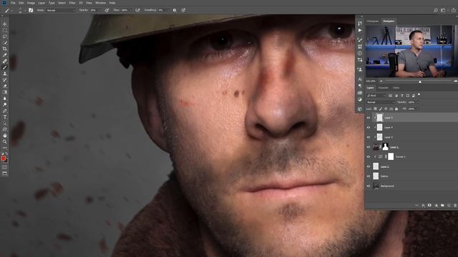Open the Opacity slider arrow in options bar

coord(100,10)
